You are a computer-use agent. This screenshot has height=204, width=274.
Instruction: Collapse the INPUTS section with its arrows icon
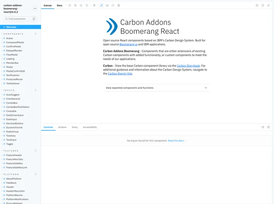36,90
